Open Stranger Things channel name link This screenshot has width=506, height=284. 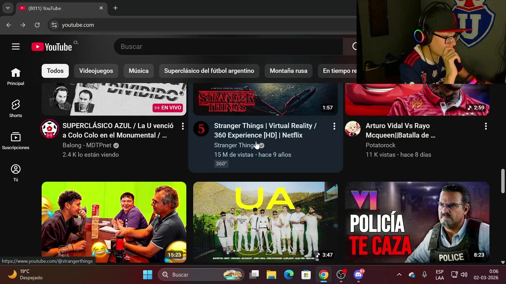pos(236,145)
